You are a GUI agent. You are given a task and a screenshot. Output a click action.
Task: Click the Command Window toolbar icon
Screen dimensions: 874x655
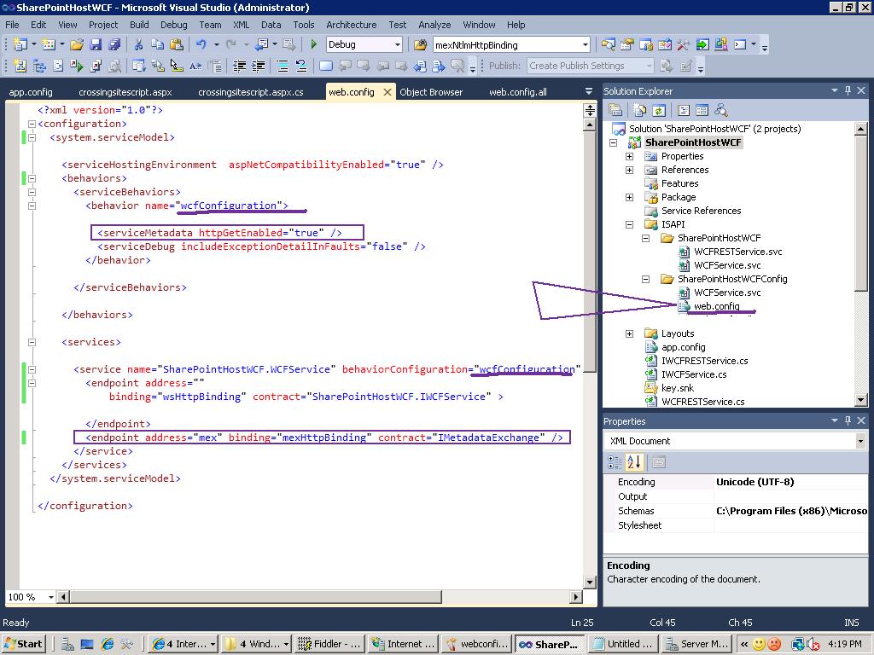click(740, 44)
